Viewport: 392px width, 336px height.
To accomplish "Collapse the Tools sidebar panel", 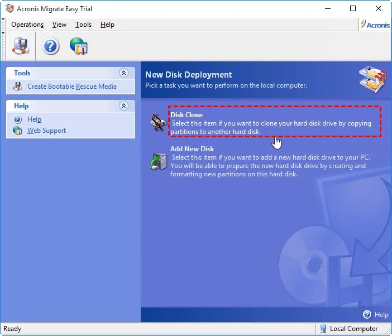I will click(123, 73).
